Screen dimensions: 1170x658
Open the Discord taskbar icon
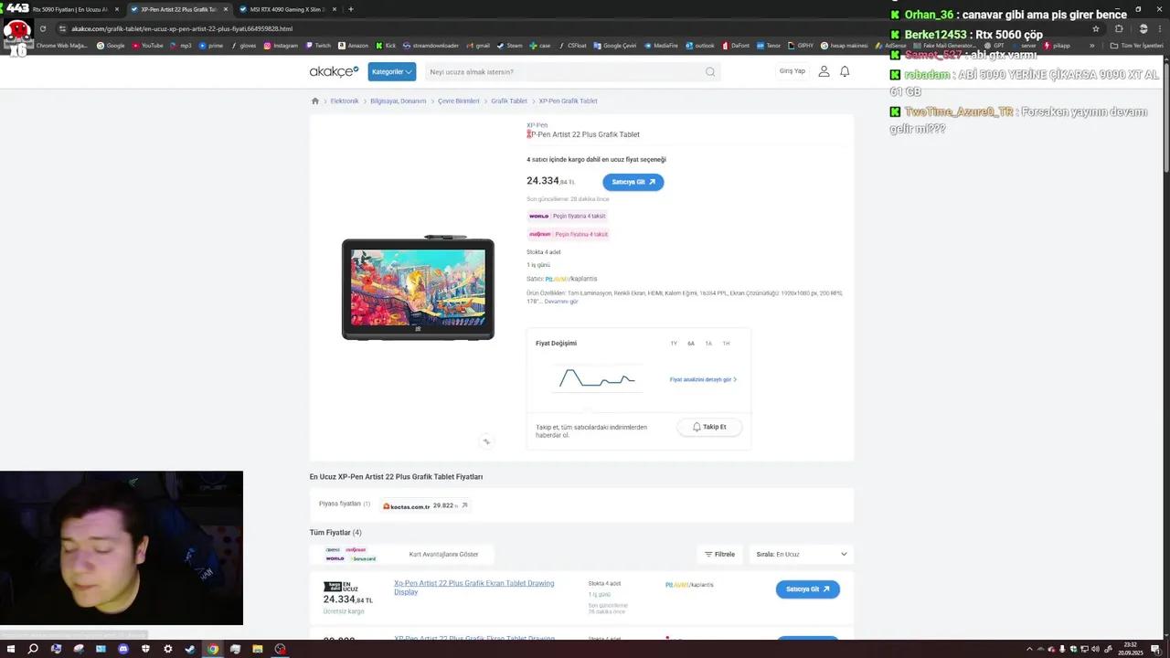tap(123, 649)
